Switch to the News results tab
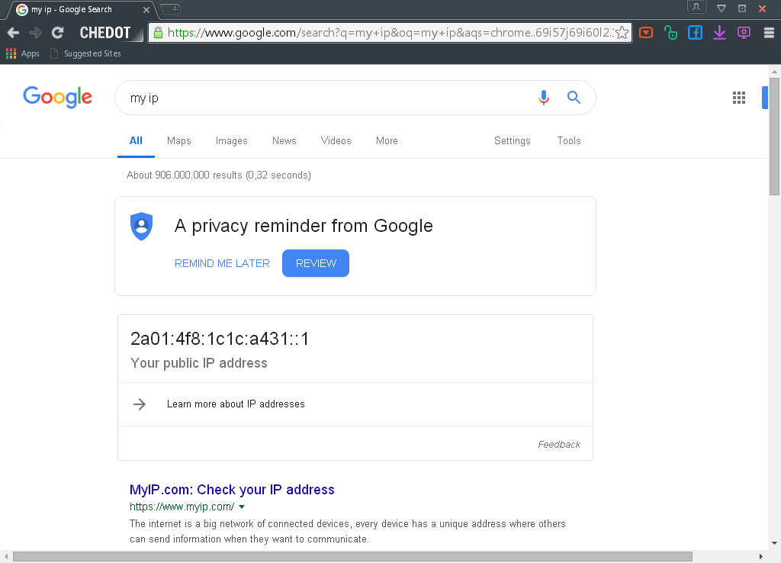Viewport: 781px width, 563px height. (x=284, y=140)
